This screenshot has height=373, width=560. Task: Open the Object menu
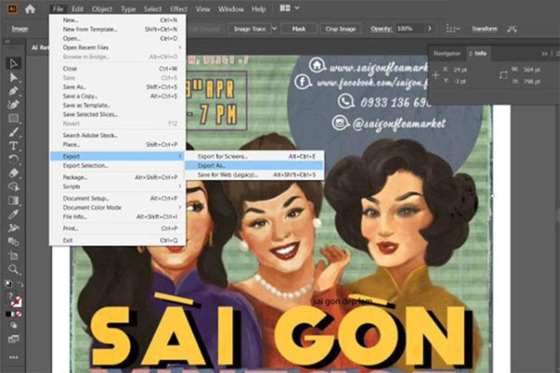point(102,9)
